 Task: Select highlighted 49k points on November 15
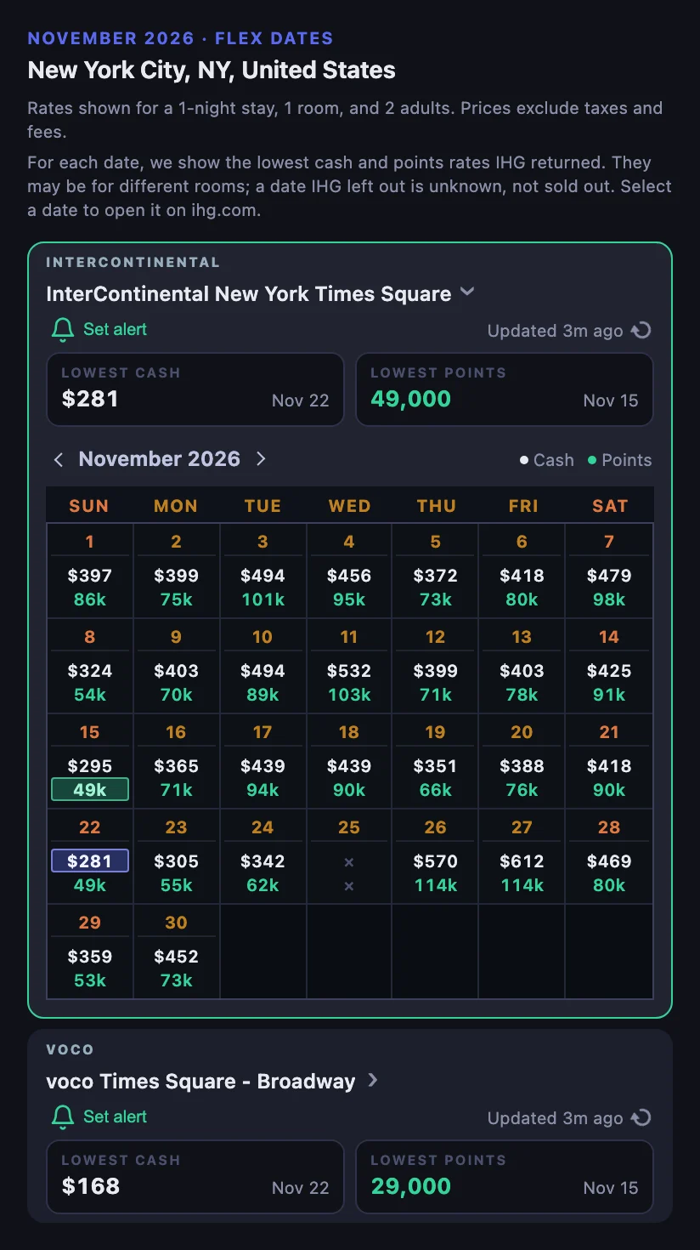90,790
